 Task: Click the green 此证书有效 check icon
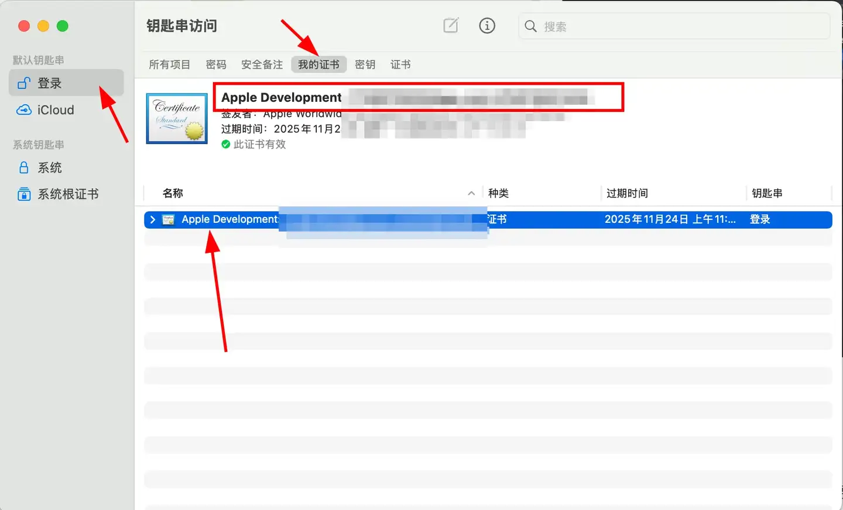click(225, 144)
